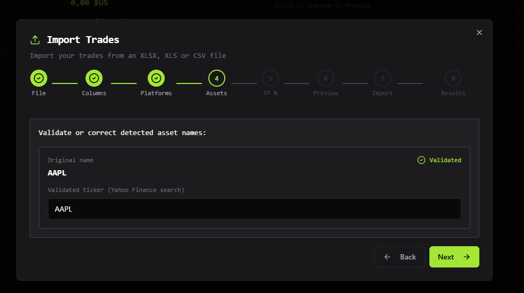Viewport: 524px width, 293px height.
Task: Click the Results step label
Action: pos(453,93)
